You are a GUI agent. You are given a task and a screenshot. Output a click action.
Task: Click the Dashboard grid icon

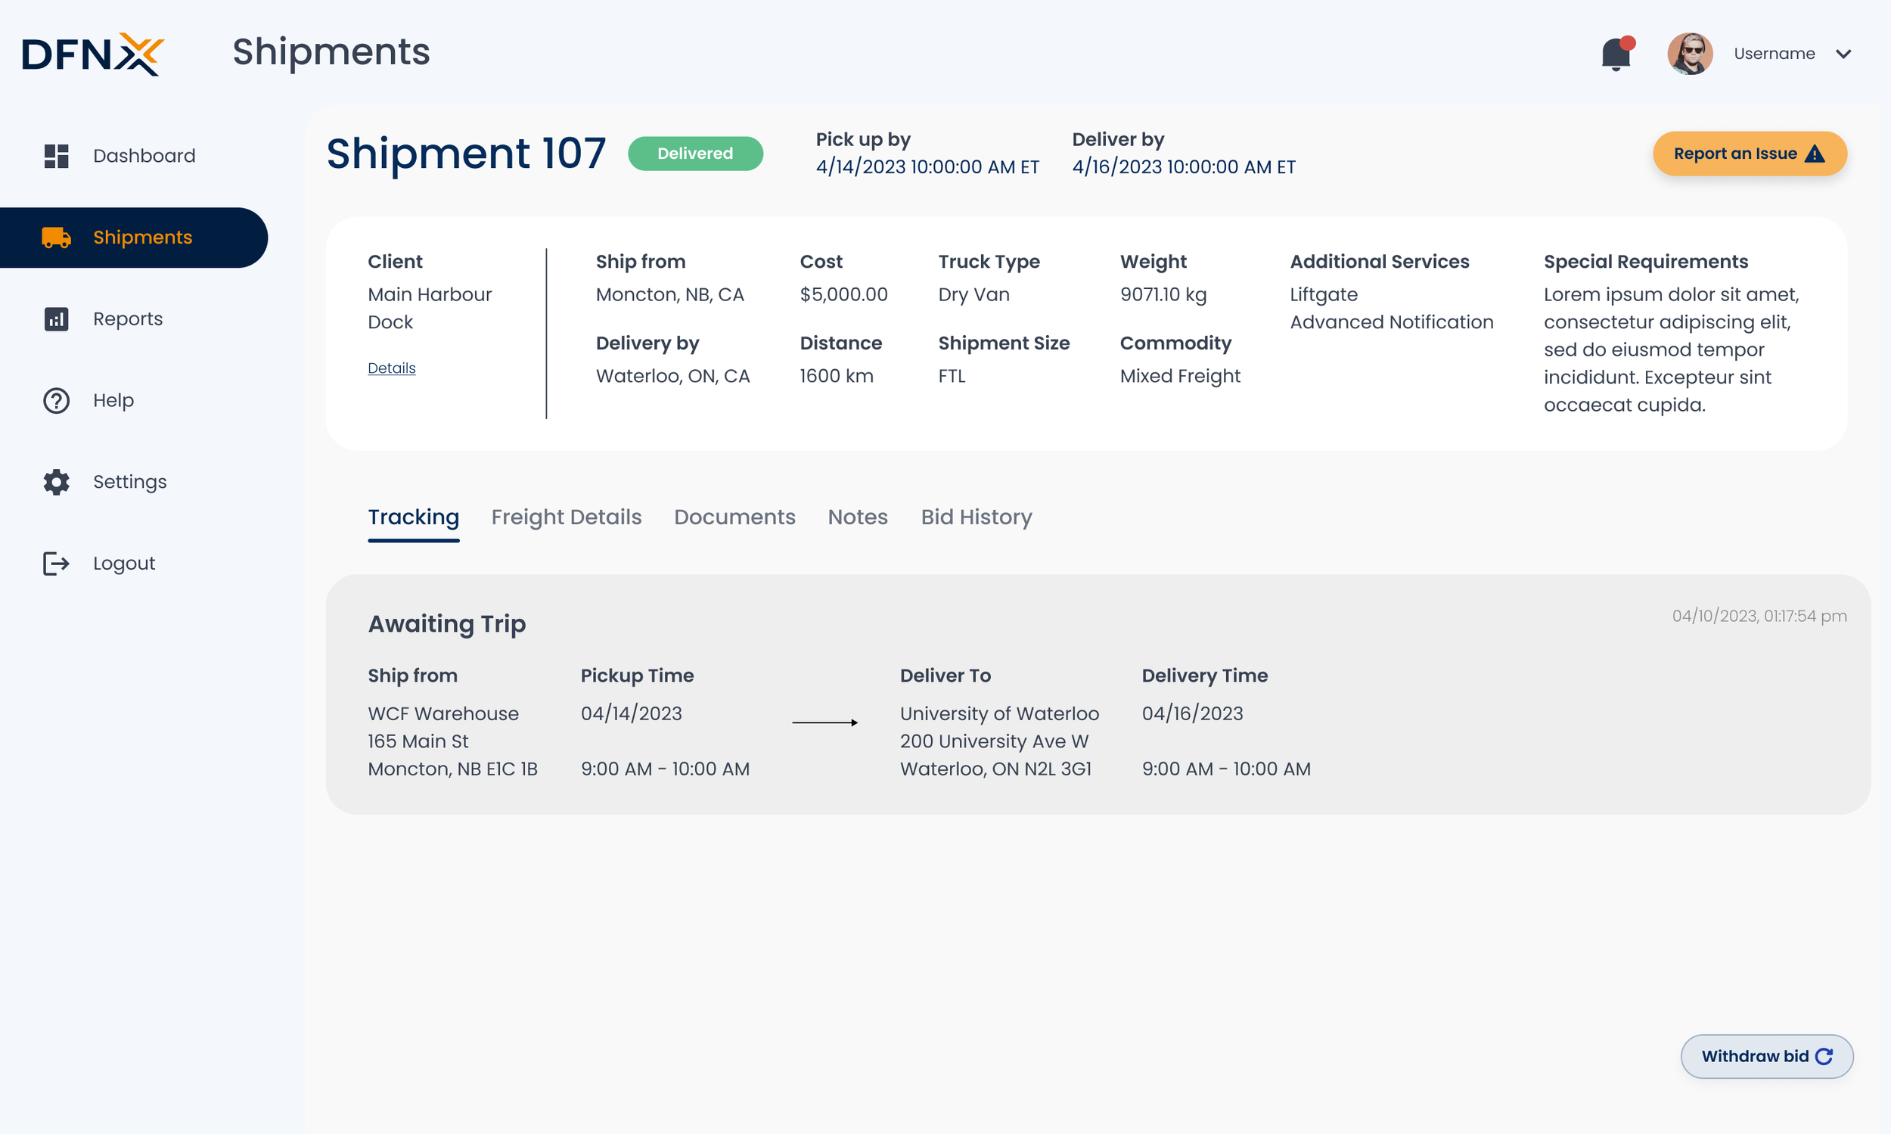56,156
